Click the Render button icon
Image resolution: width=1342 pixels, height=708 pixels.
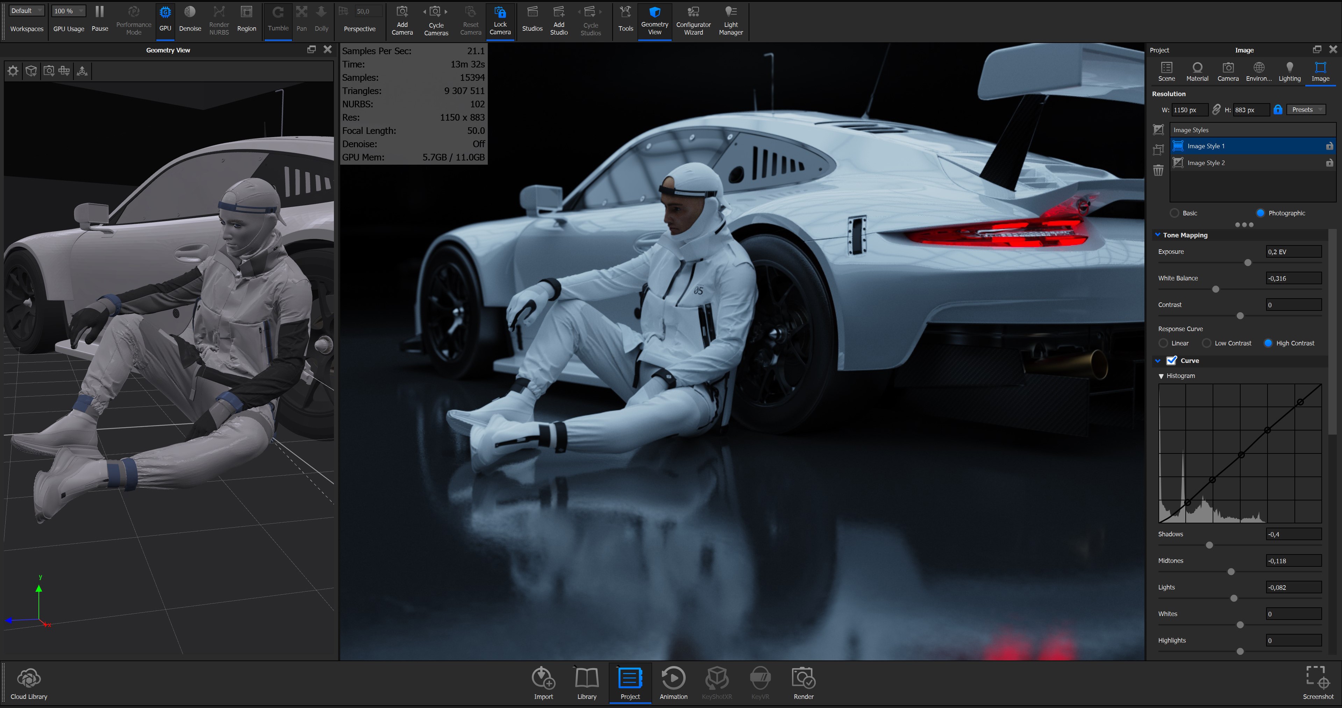coord(803,678)
